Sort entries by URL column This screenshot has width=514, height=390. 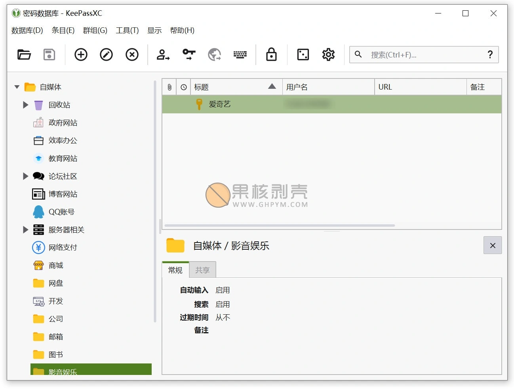tap(421, 87)
